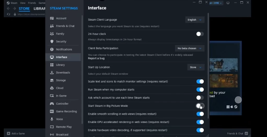Screen dimensions: 267x137
Task: Open Cloud settings via cloud icon
Action: [52, 88]
